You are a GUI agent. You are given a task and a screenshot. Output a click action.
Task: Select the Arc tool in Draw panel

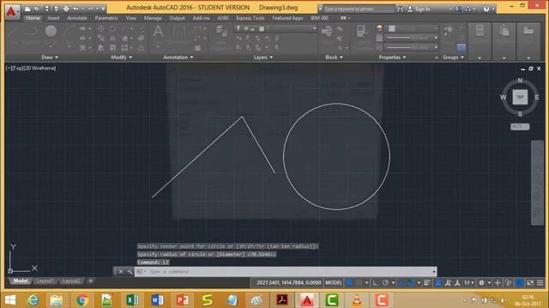[69, 34]
